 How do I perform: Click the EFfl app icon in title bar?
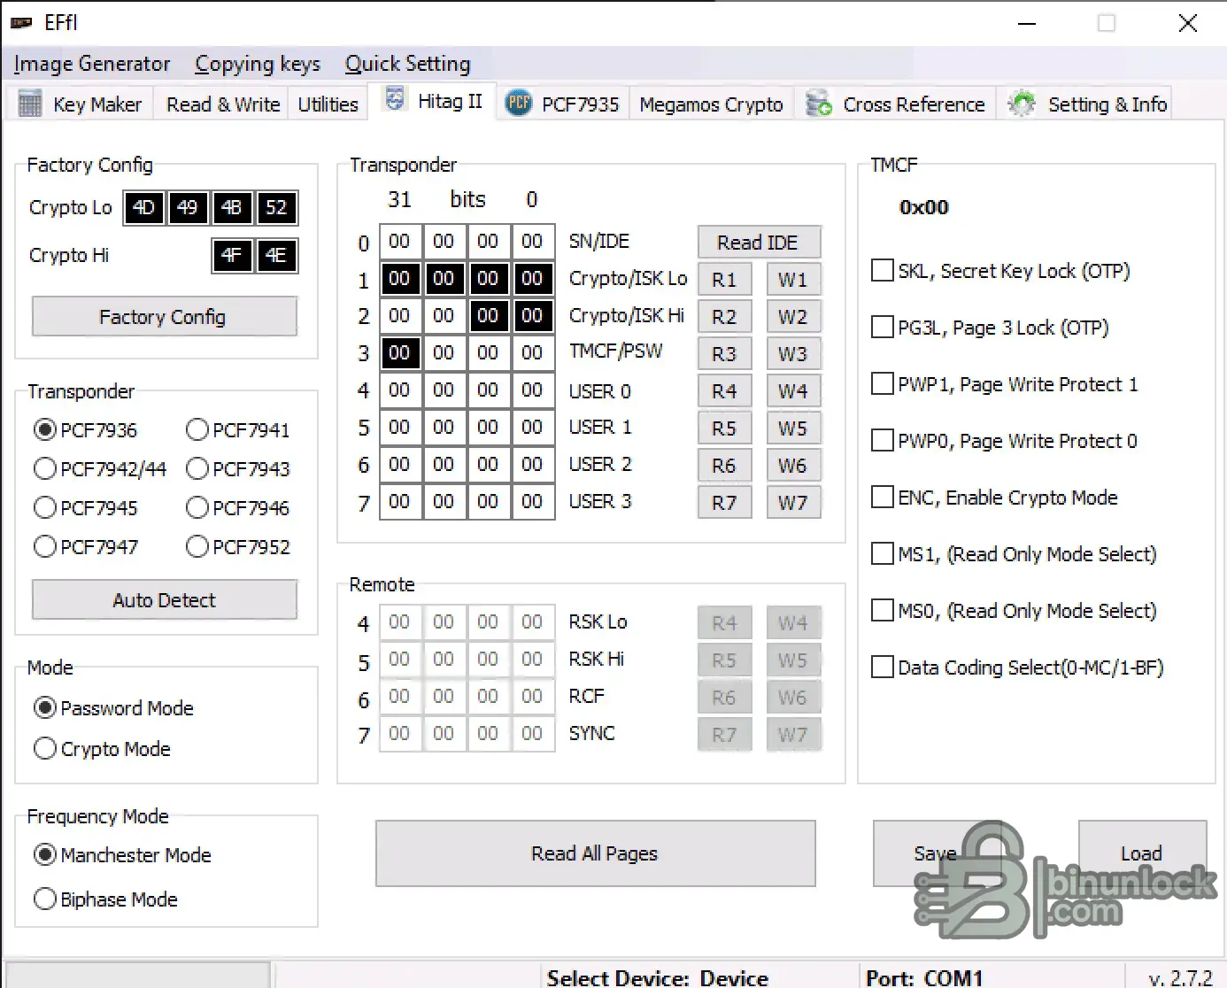[21, 22]
